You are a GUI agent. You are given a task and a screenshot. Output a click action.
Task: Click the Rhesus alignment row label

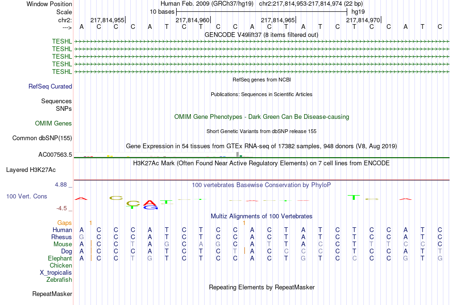pos(62,237)
